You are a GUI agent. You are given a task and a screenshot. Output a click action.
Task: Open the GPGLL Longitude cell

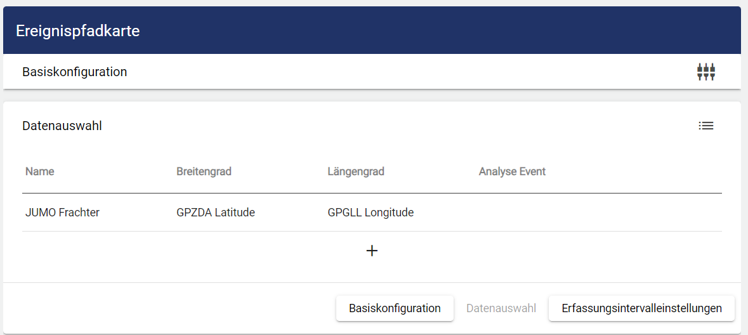371,213
